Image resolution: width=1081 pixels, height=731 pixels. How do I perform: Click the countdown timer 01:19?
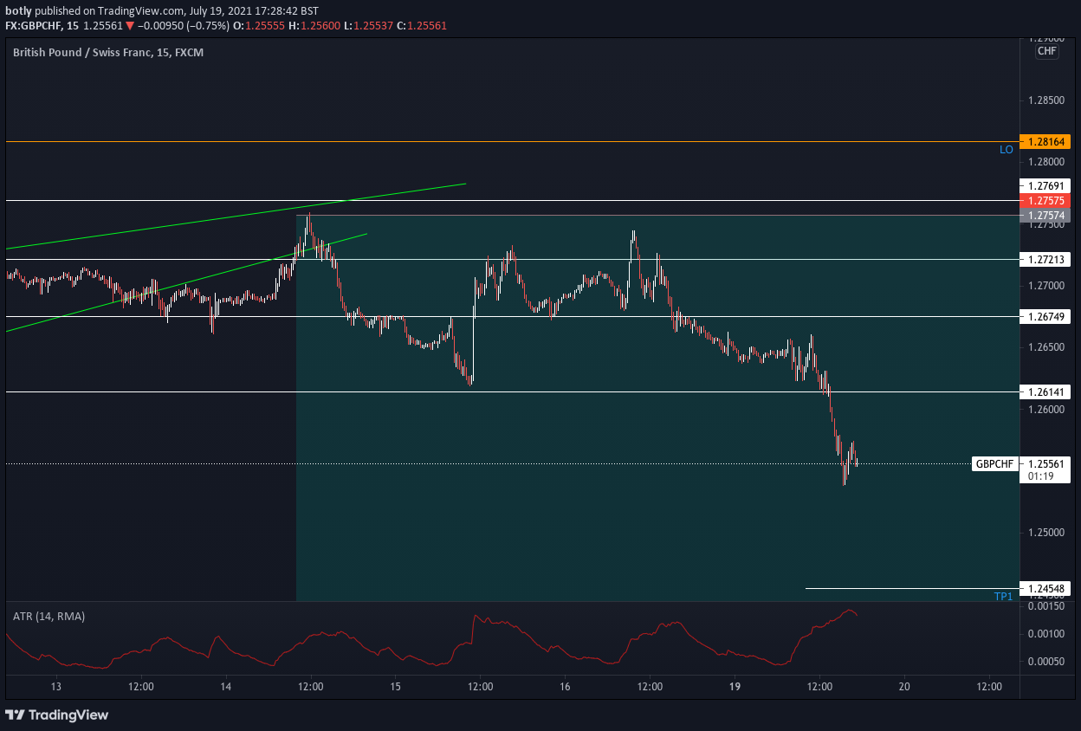pyautogui.click(x=1039, y=475)
